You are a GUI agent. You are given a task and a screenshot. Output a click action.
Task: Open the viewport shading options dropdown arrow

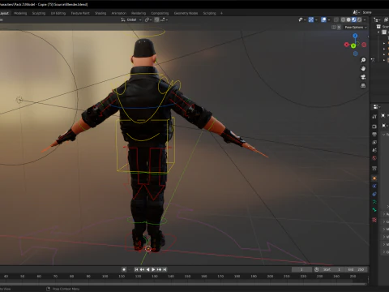click(x=365, y=19)
